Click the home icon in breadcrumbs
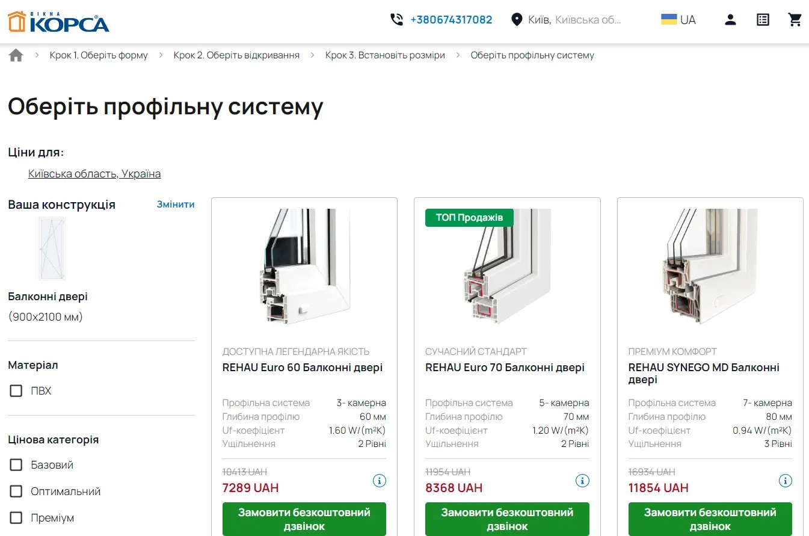Image resolution: width=809 pixels, height=536 pixels. pyautogui.click(x=16, y=55)
